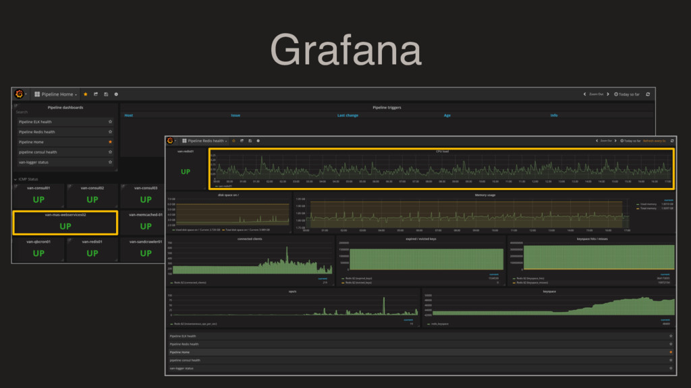Shift time back in Pipeline Home window

[x=585, y=94]
